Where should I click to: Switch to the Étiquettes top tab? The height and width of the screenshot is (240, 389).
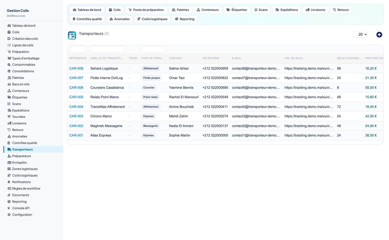[237, 10]
